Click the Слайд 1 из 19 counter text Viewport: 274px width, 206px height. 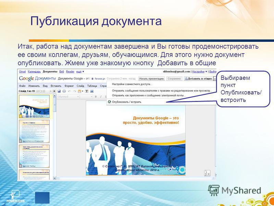tap(27, 91)
